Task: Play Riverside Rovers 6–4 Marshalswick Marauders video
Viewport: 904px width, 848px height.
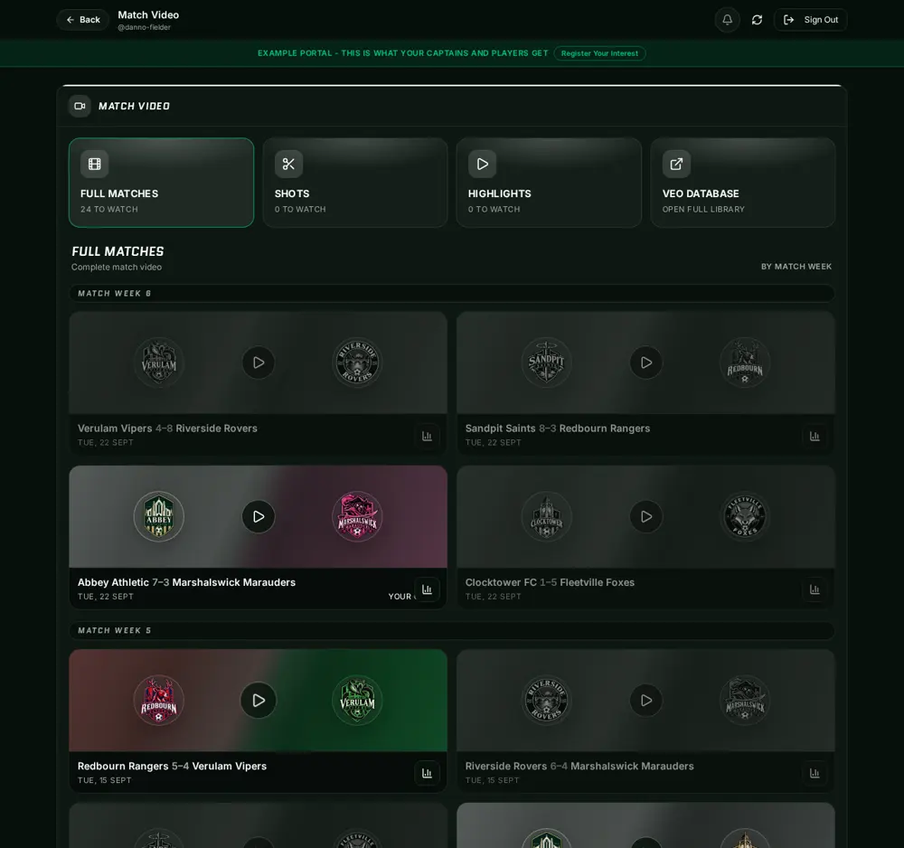Action: coord(646,700)
